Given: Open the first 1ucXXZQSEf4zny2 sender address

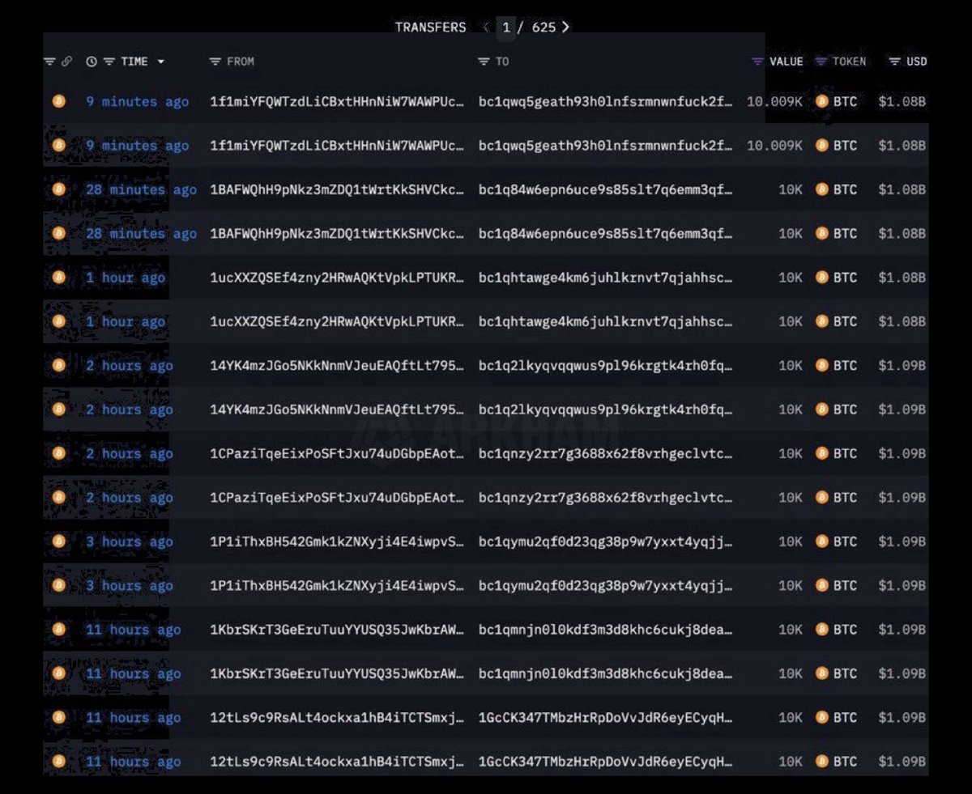Looking at the screenshot, I should [x=337, y=278].
